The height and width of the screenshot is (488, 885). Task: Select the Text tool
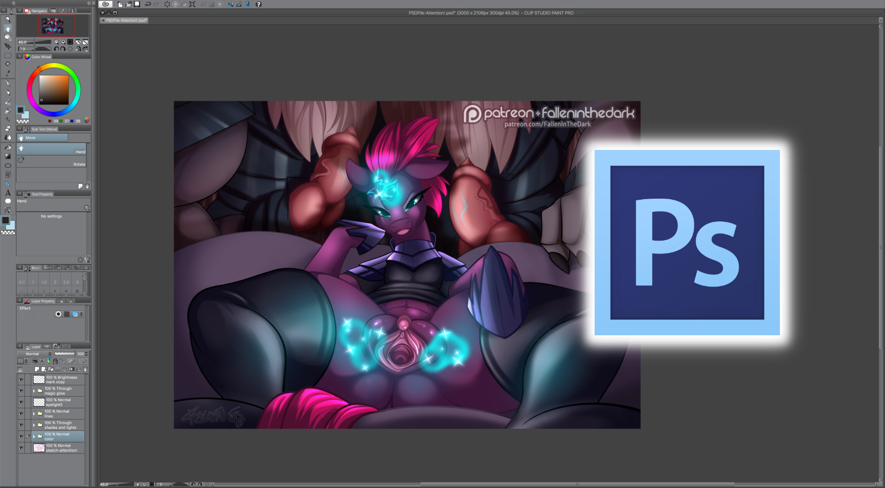8,193
